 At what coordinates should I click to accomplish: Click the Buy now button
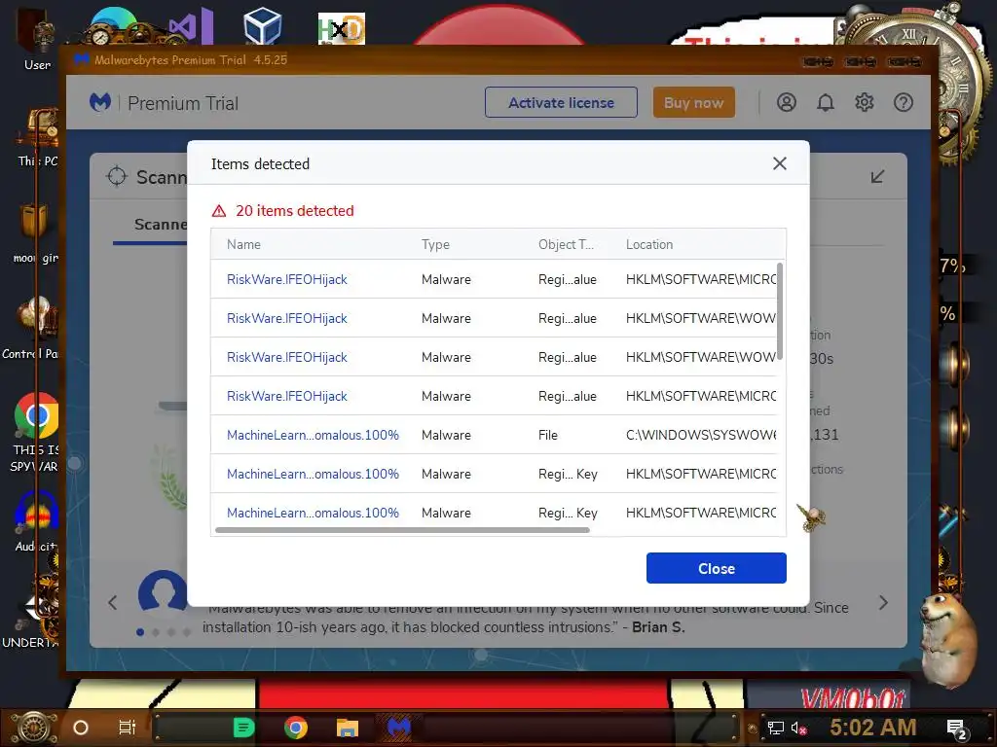coord(693,102)
